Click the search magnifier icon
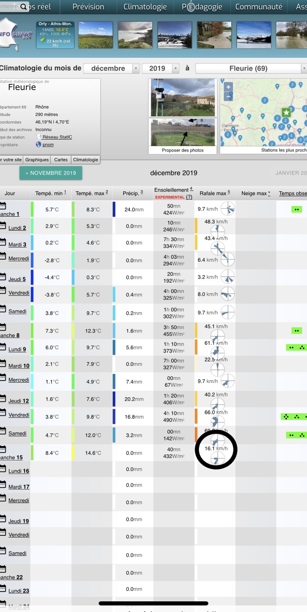Screen dimensions: 307x612 coord(23,7)
